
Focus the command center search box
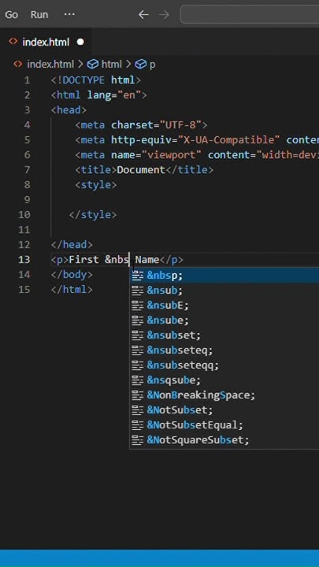(250, 14)
